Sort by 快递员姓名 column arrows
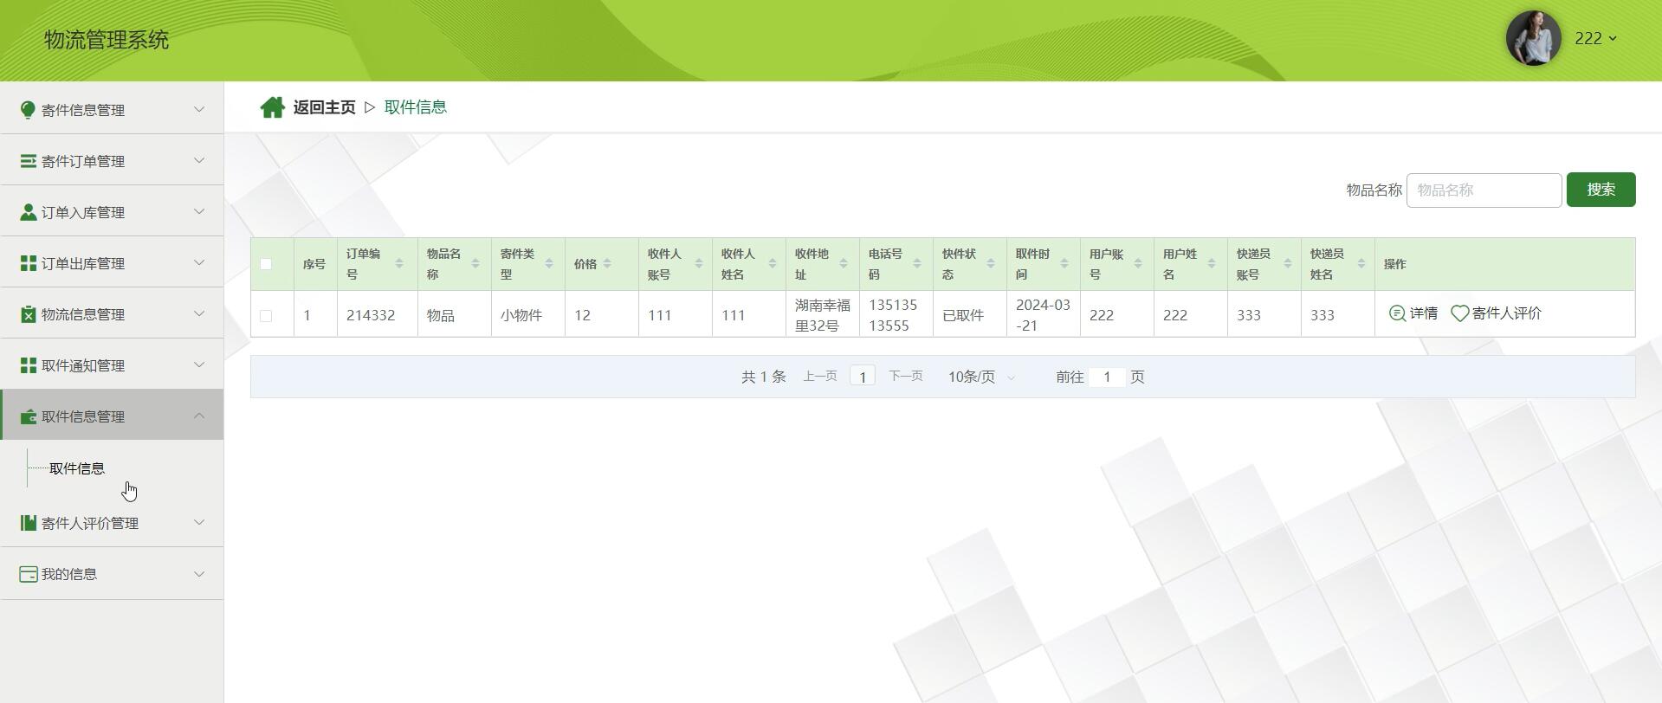 [x=1361, y=263]
